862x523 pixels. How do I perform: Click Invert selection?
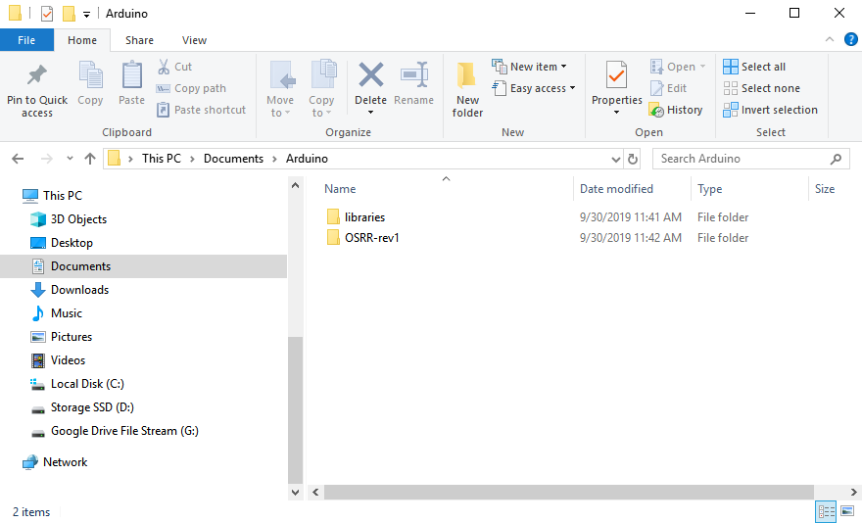point(770,110)
